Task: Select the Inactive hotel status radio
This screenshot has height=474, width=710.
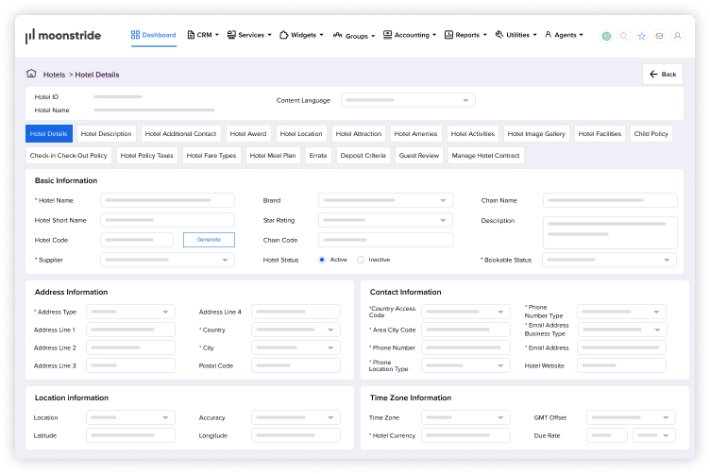Action: 361,259
